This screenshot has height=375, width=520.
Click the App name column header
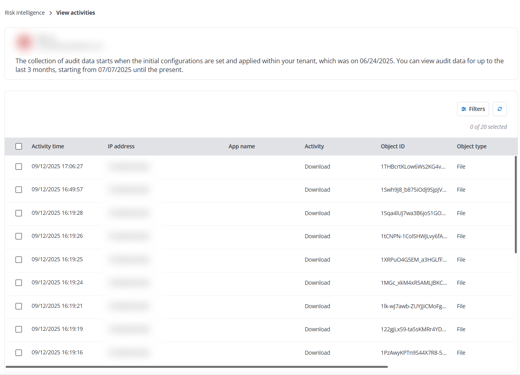[241, 146]
